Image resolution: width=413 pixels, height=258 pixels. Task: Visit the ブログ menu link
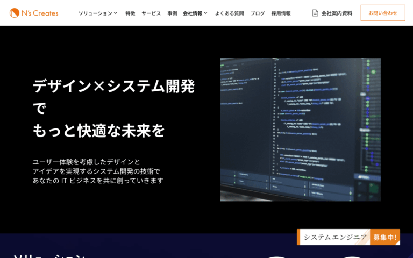pos(258,13)
